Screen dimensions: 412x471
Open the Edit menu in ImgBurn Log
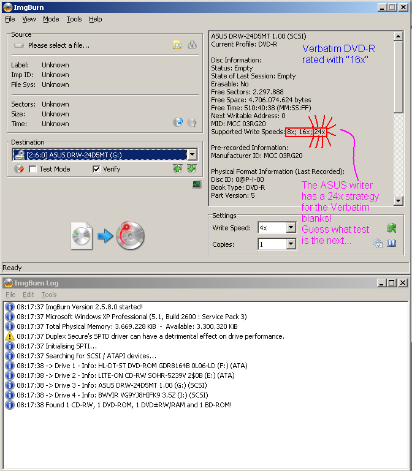(x=28, y=295)
